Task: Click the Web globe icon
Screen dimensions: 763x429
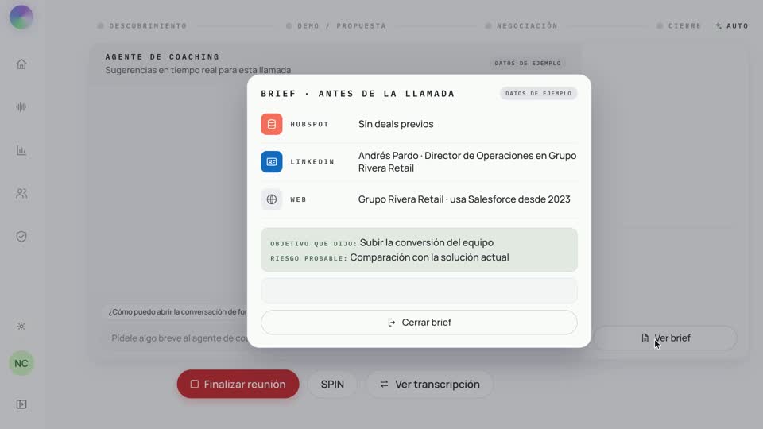Action: click(272, 199)
